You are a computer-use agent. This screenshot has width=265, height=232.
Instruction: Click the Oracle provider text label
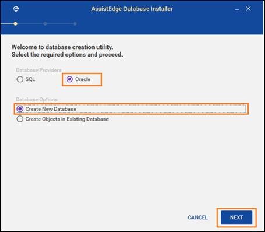83,79
